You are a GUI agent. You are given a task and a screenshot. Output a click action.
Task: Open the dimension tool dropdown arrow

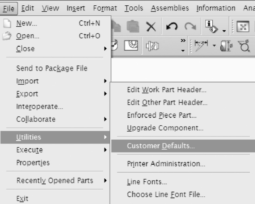pyautogui.click(x=214, y=45)
